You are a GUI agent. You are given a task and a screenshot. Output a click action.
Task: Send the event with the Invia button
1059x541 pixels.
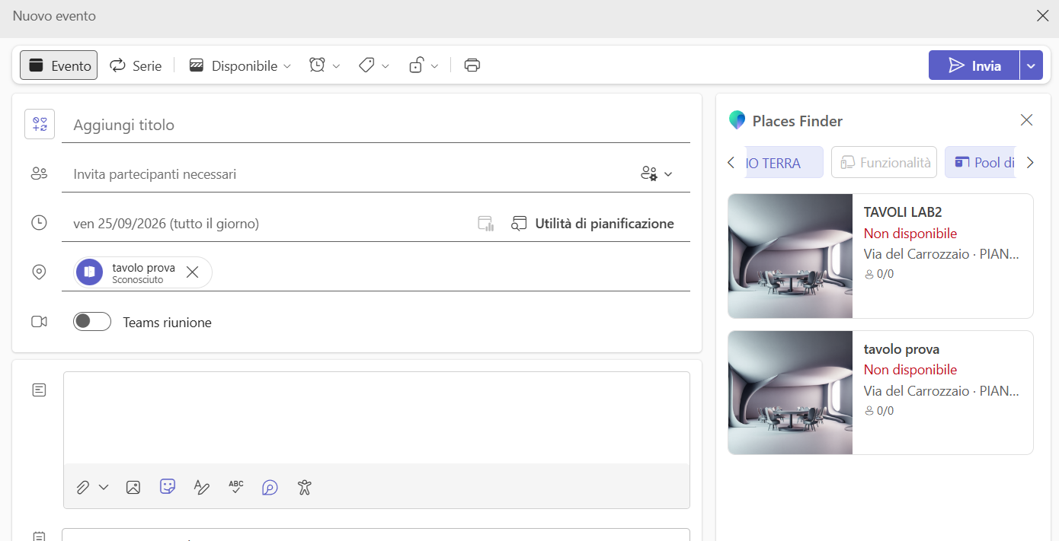pos(974,65)
